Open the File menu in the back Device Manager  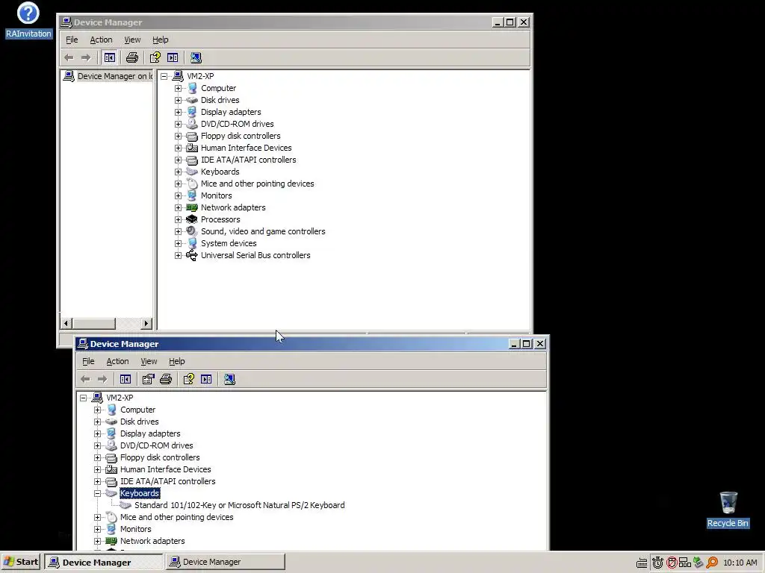pyautogui.click(x=72, y=40)
